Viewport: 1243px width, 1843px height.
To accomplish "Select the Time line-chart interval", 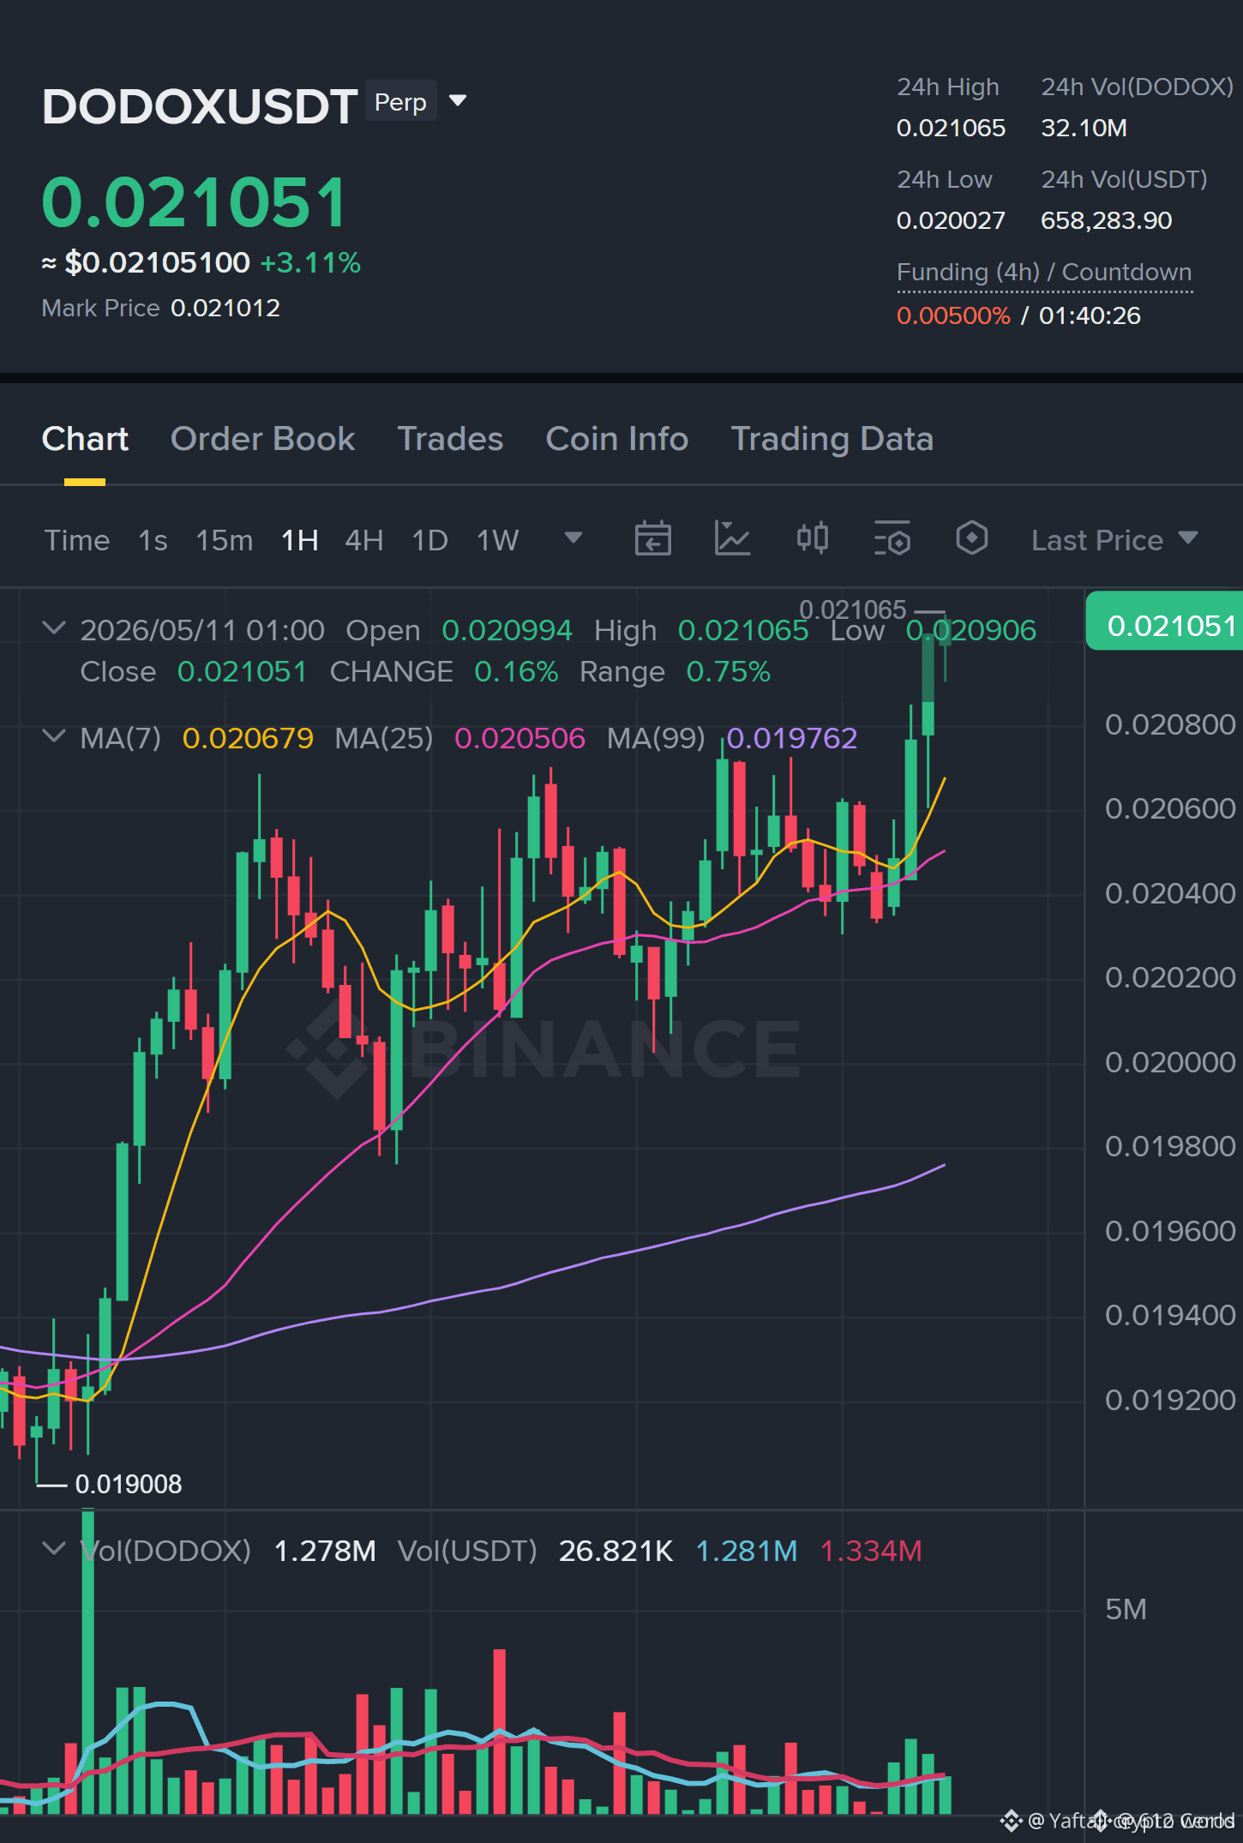I will point(77,540).
